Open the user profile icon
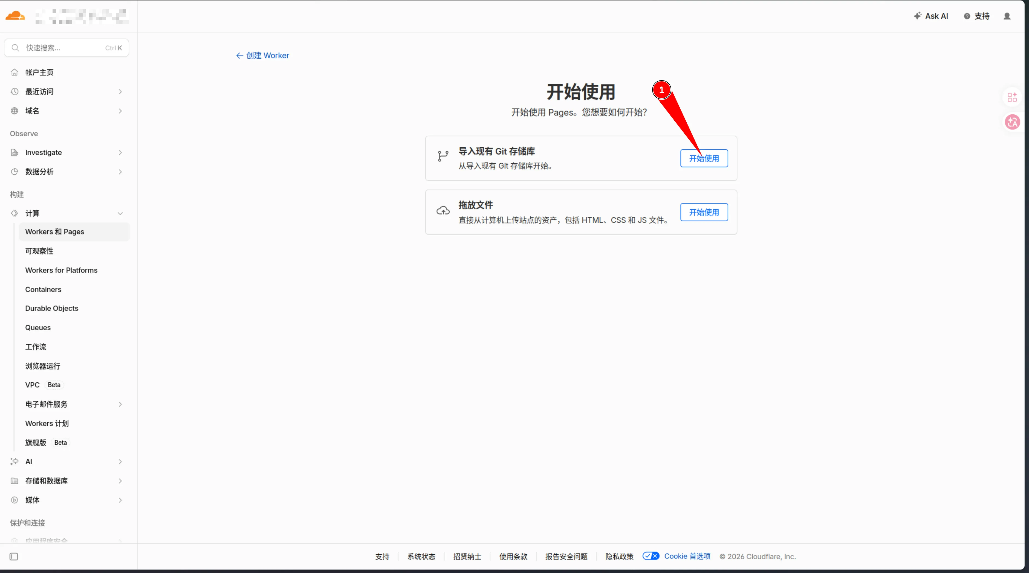The image size is (1029, 573). pos(1007,16)
